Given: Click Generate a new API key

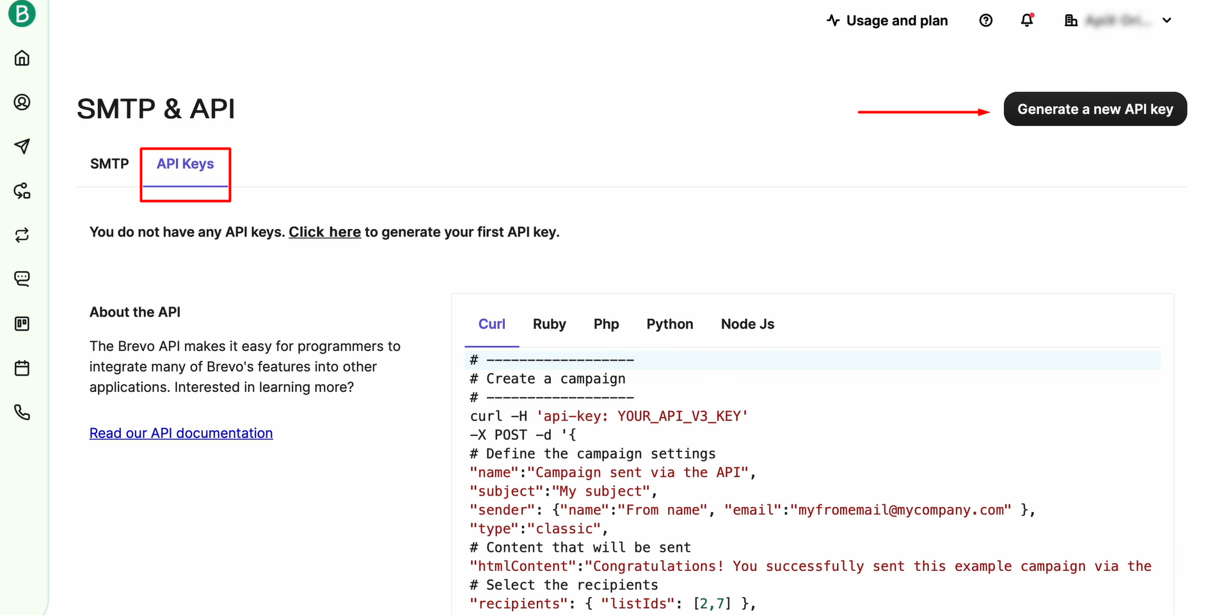Looking at the screenshot, I should (x=1095, y=109).
